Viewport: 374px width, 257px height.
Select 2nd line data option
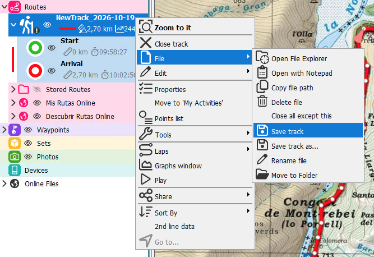174,227
